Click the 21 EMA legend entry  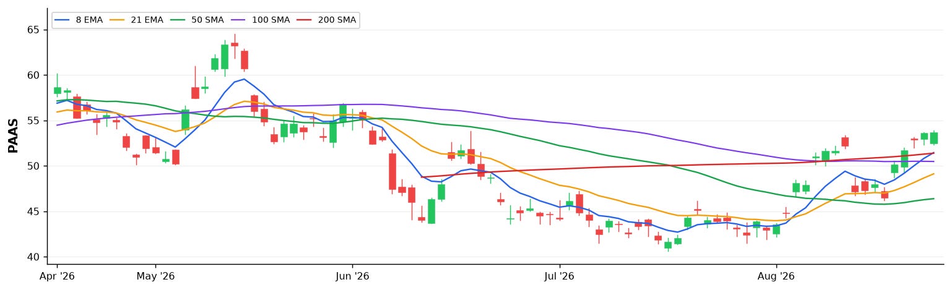[x=137, y=20]
